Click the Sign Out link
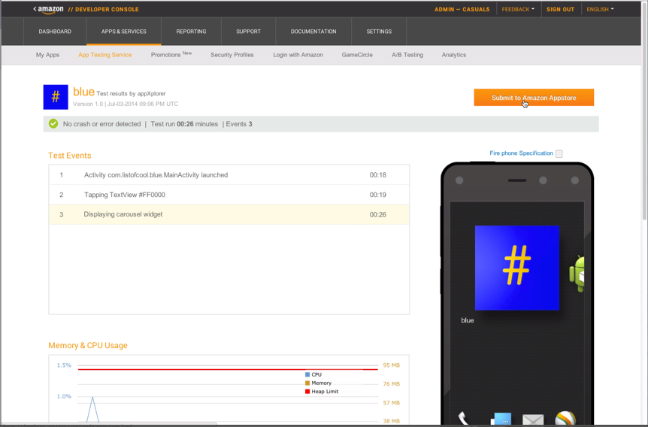Viewport: 648px width, 427px height. 560,9
